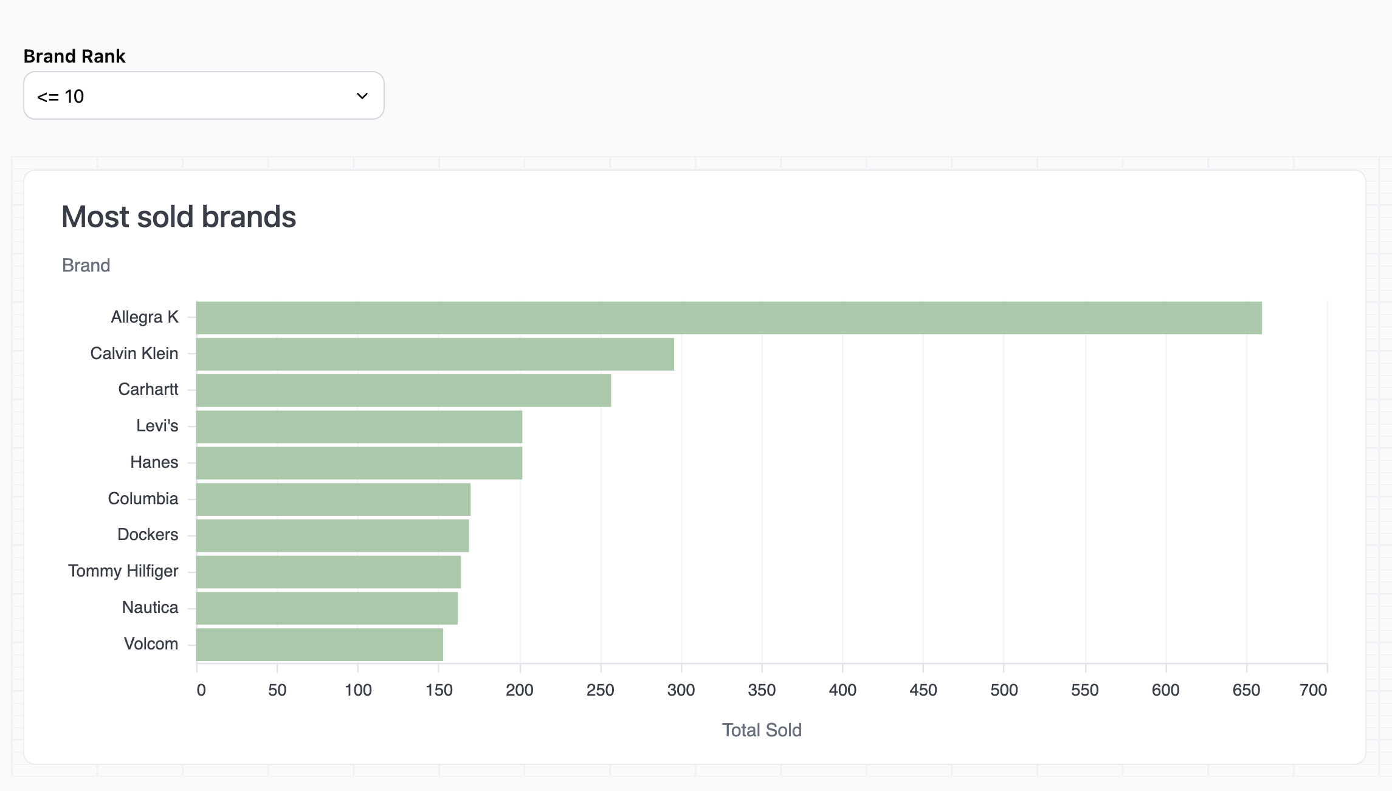Click the Levi's bar
The height and width of the screenshot is (791, 1392).
pyautogui.click(x=359, y=426)
